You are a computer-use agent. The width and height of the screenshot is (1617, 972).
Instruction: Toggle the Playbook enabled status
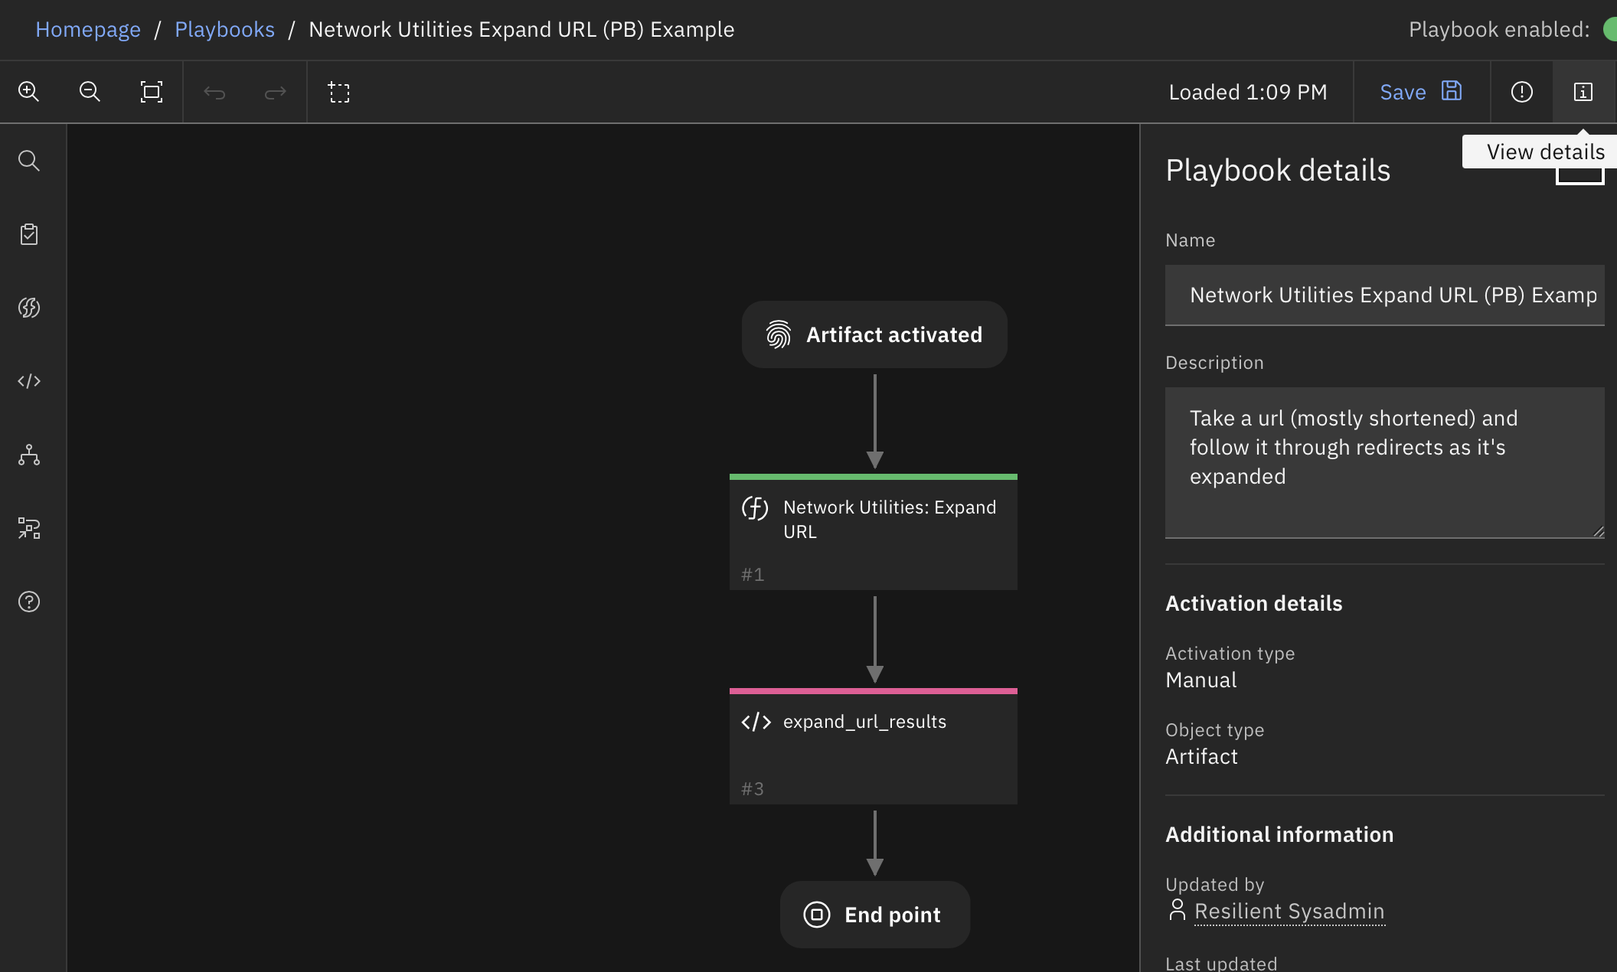click(x=1611, y=29)
